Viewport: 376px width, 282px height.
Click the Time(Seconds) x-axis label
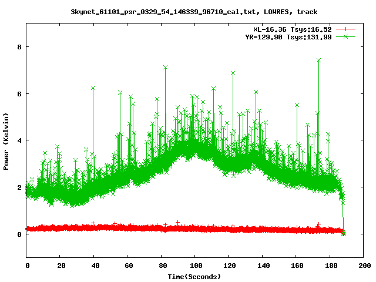(x=195, y=276)
